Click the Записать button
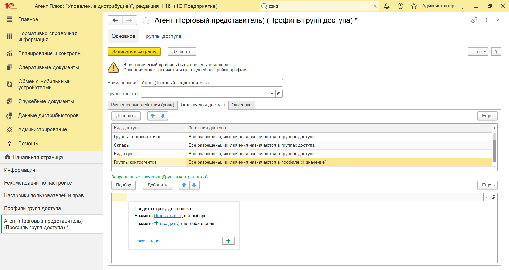 (182, 52)
